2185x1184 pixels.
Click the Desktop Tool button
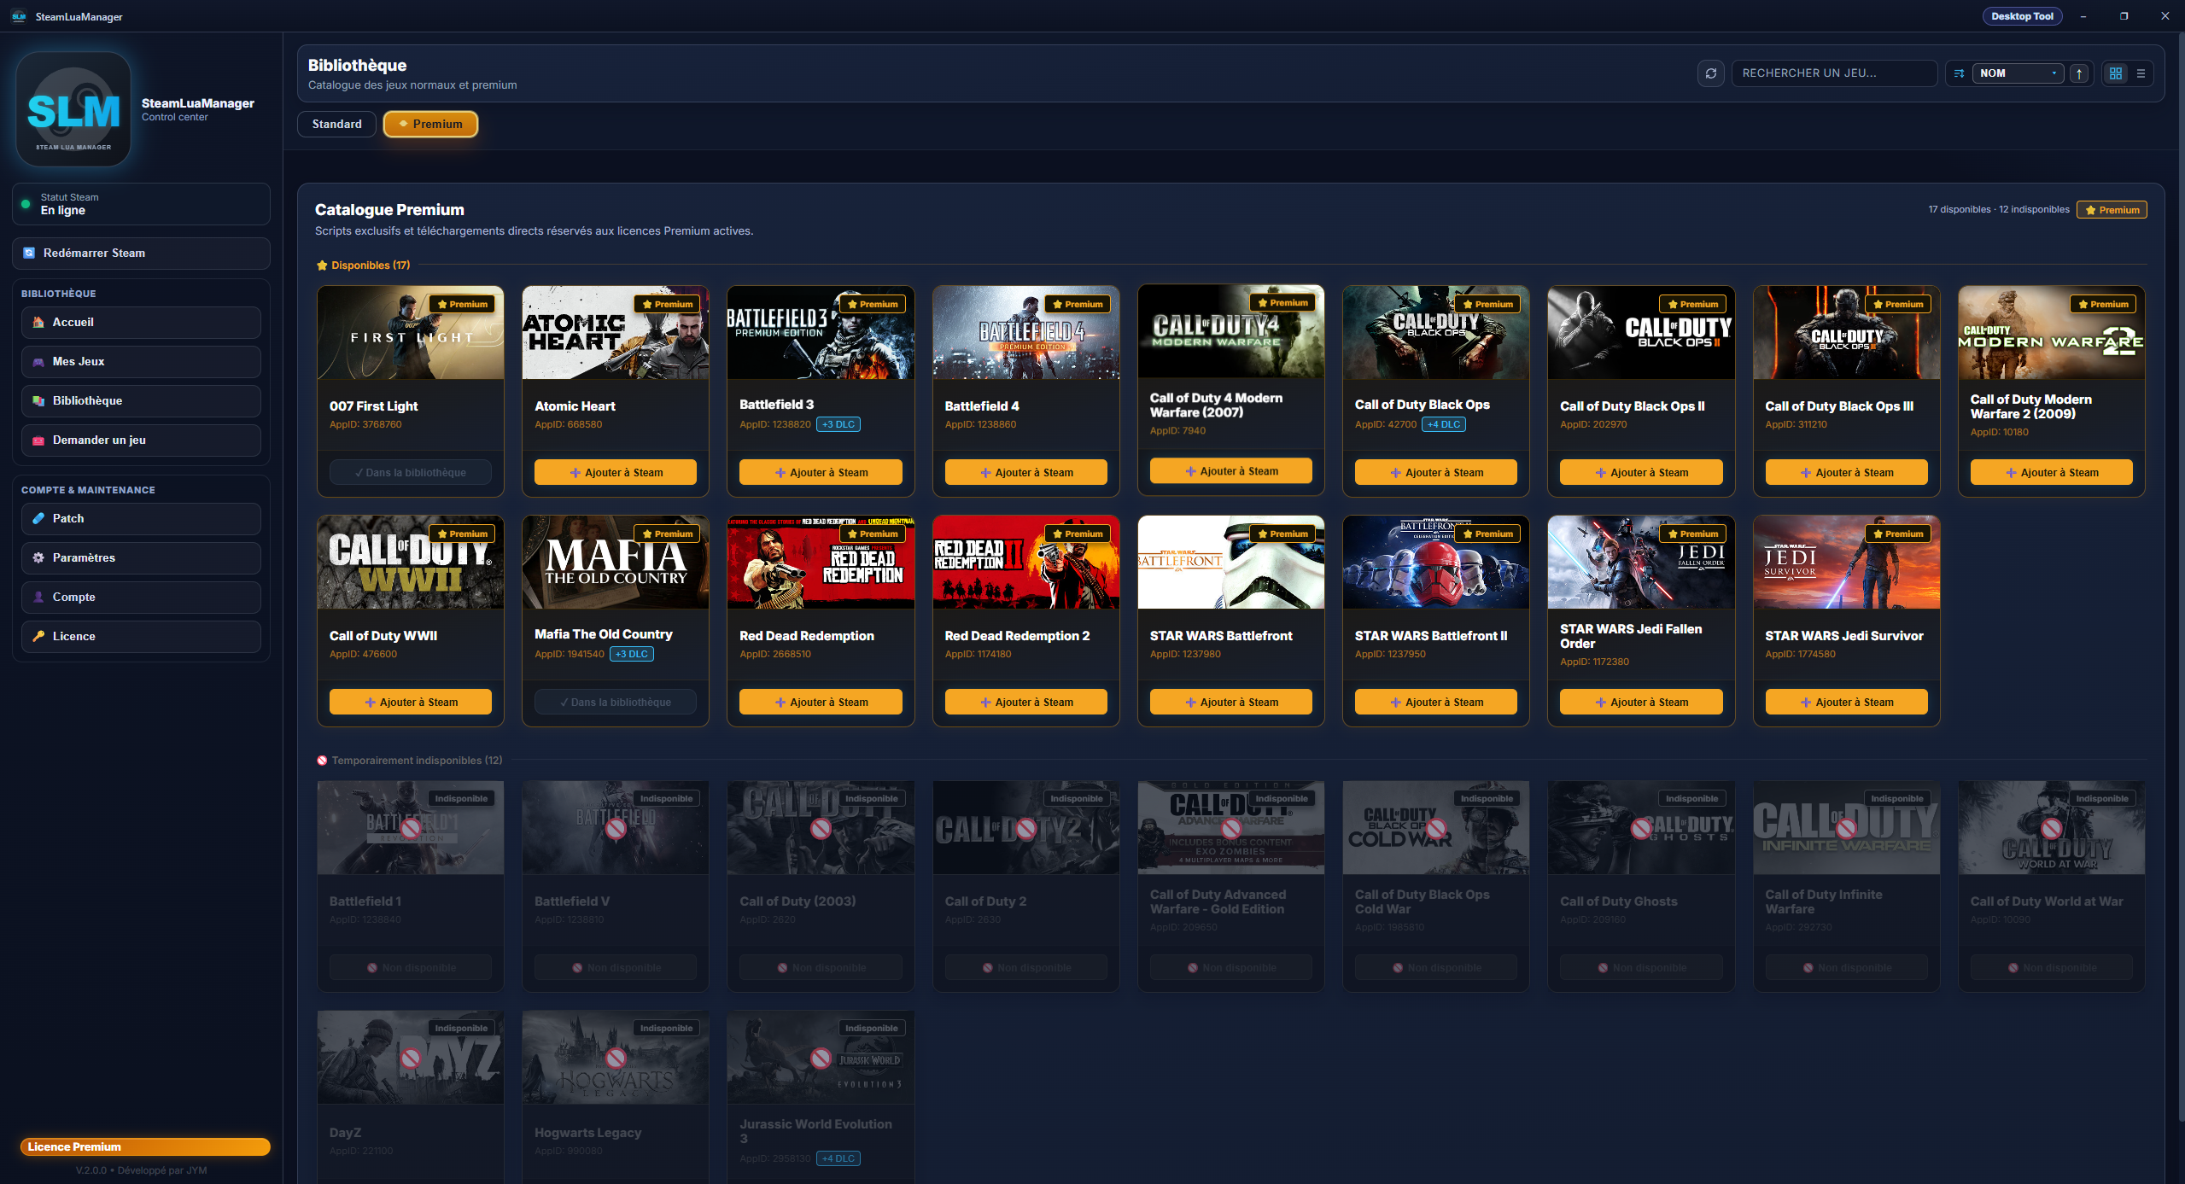coord(2022,16)
